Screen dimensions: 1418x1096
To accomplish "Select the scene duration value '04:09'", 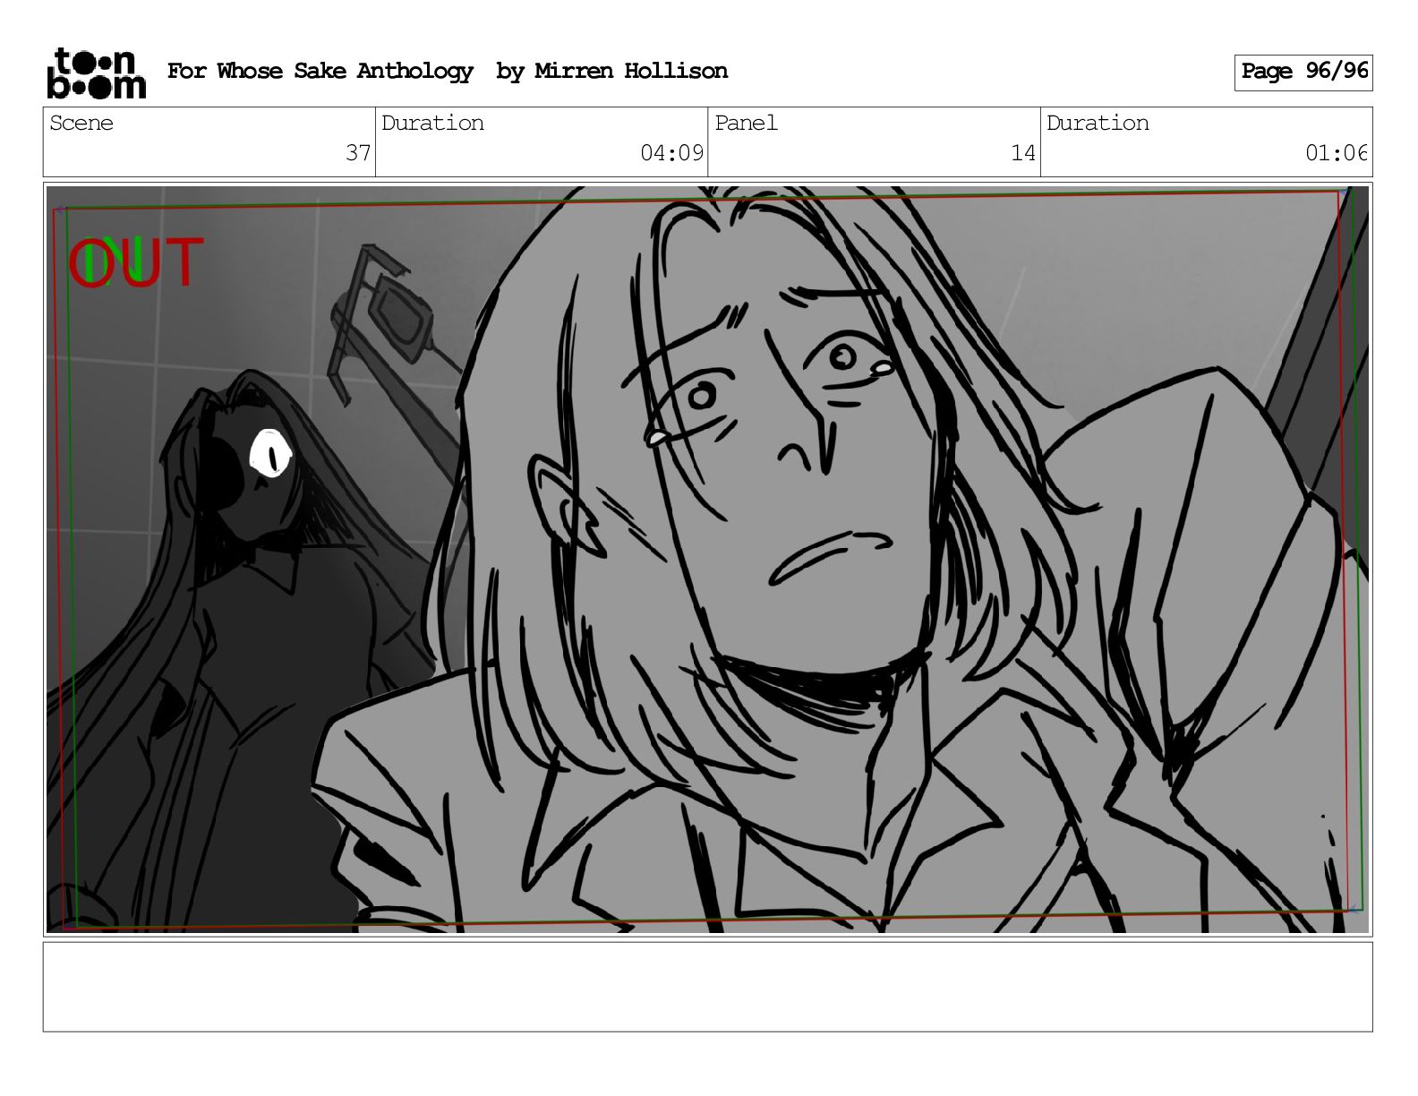I will pyautogui.click(x=672, y=153).
